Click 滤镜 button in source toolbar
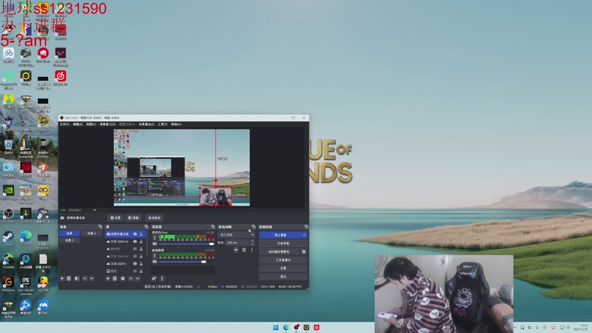The width and height of the screenshot is (592, 333). click(x=133, y=218)
